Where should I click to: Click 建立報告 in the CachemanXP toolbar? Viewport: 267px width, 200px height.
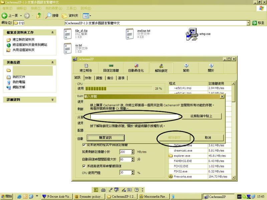(x=86, y=68)
